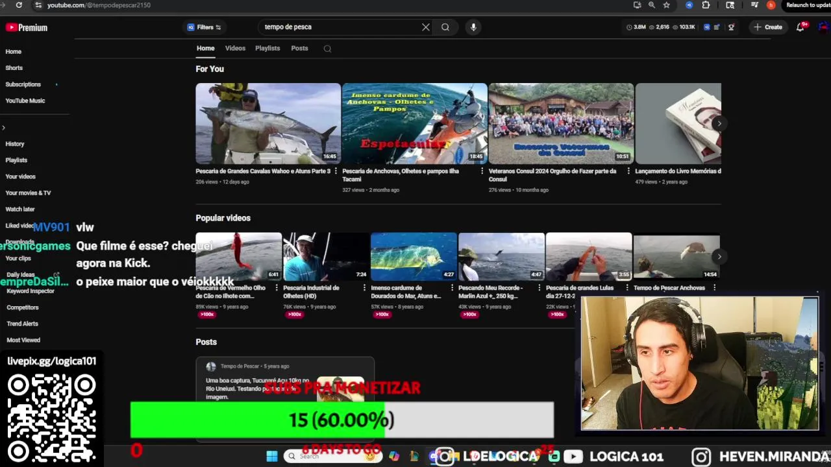
Task: Open the notifications bell
Action: pyautogui.click(x=800, y=27)
